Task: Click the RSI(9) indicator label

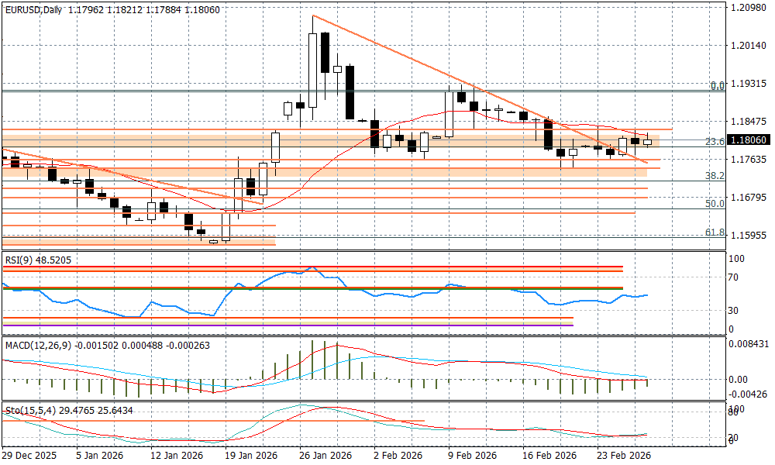Action: pyautogui.click(x=20, y=260)
